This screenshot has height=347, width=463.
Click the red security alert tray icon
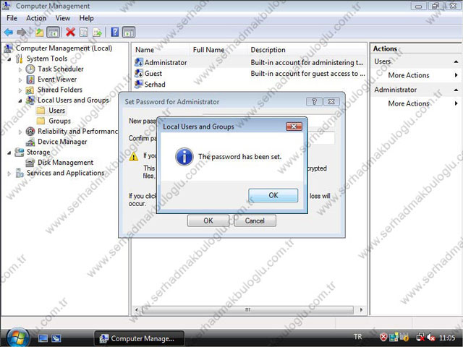pos(383,337)
